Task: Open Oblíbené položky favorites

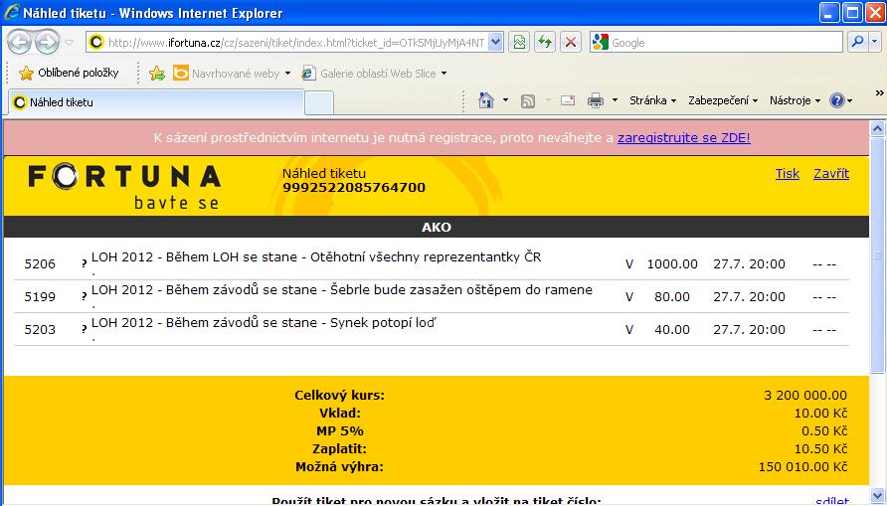Action: pyautogui.click(x=69, y=73)
